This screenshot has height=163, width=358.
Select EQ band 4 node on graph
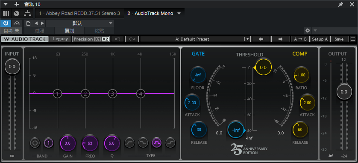(x=141, y=93)
